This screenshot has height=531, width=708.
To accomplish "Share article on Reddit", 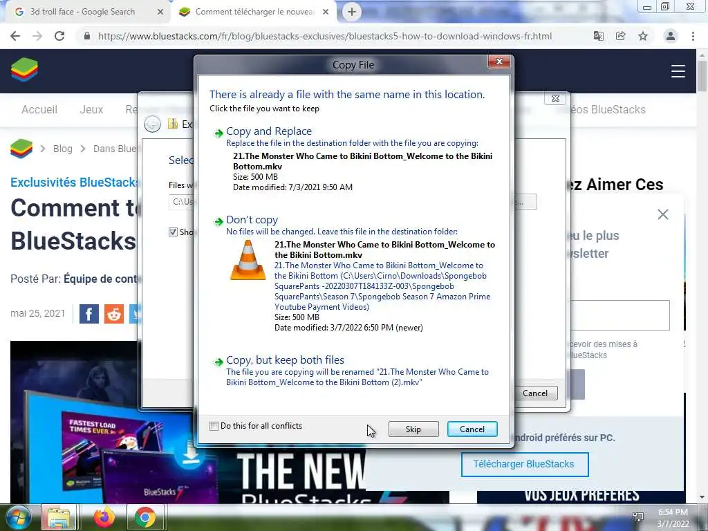I will click(114, 314).
